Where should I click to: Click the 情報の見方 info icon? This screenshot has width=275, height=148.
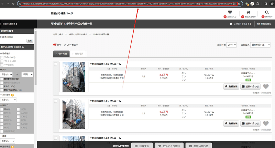(x=258, y=24)
